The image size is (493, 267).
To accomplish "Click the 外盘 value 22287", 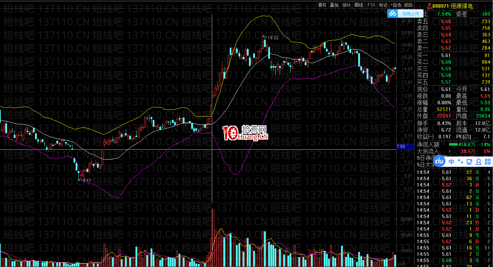I will click(x=444, y=116).
